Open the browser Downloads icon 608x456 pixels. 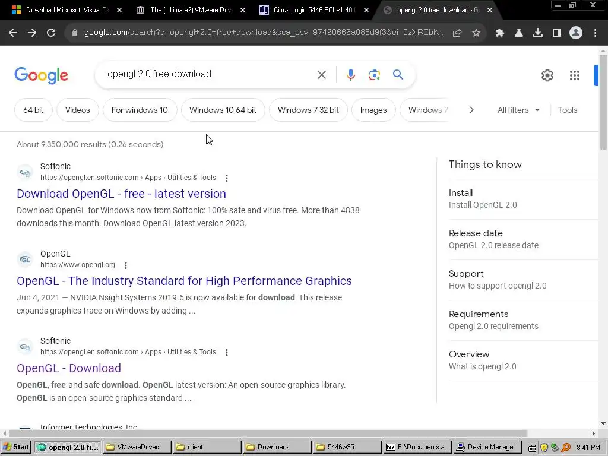[x=538, y=33]
